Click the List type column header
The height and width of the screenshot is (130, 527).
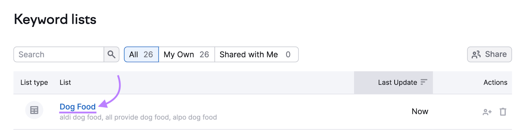(x=34, y=82)
